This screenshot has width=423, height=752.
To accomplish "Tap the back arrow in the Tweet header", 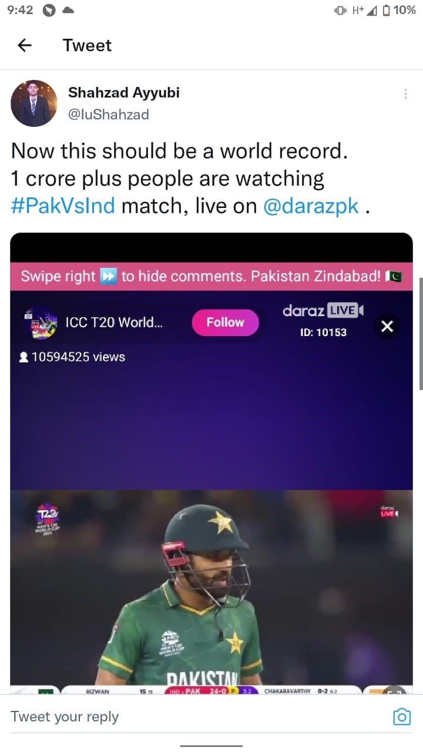I will coord(24,45).
